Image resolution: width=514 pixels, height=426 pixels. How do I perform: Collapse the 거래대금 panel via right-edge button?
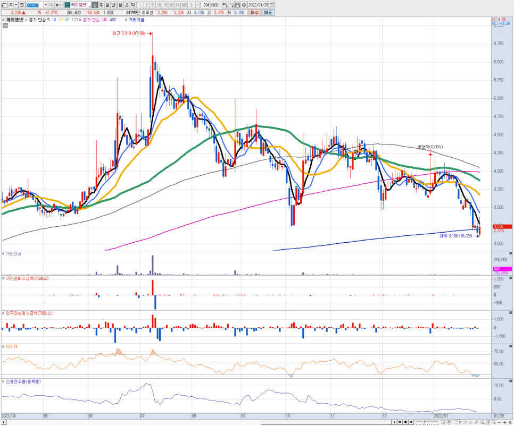tap(510, 253)
